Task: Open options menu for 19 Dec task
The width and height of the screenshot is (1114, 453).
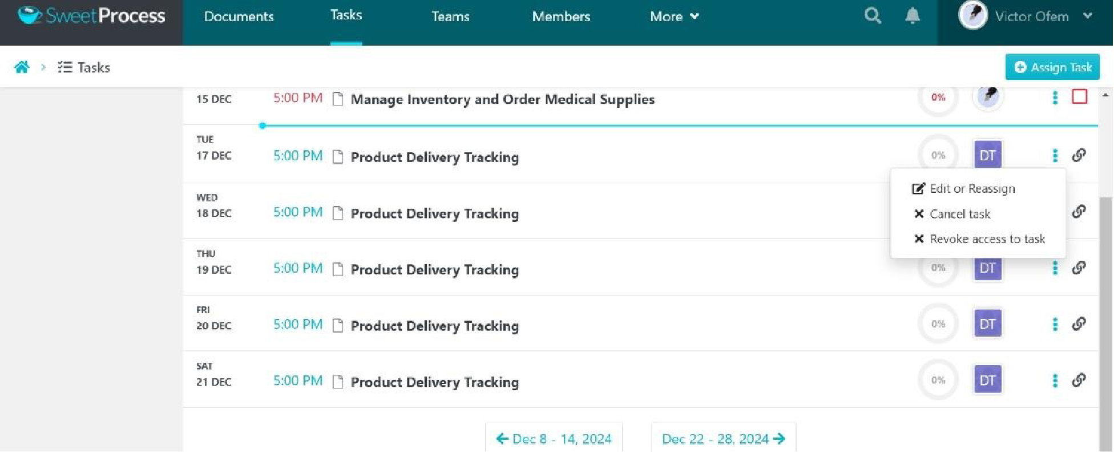Action: point(1055,268)
